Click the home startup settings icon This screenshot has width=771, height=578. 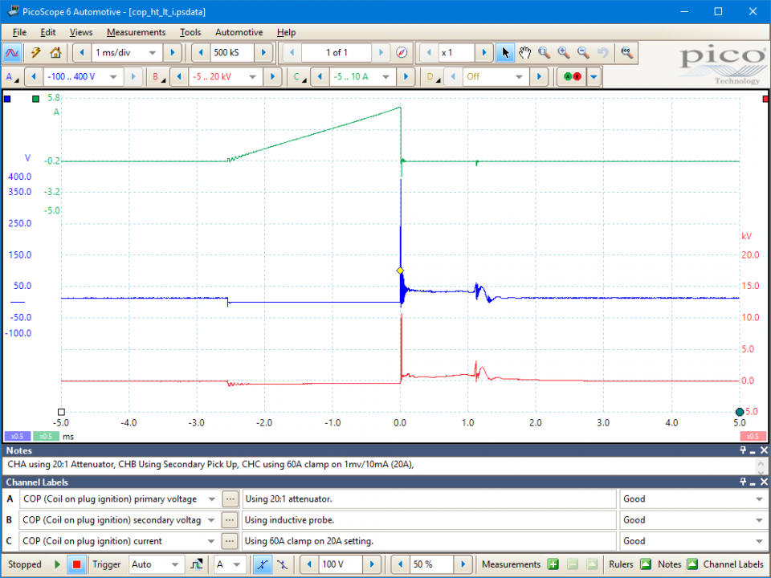(x=55, y=53)
